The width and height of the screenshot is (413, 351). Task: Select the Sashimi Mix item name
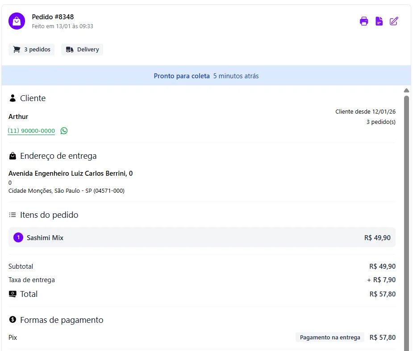click(x=45, y=237)
